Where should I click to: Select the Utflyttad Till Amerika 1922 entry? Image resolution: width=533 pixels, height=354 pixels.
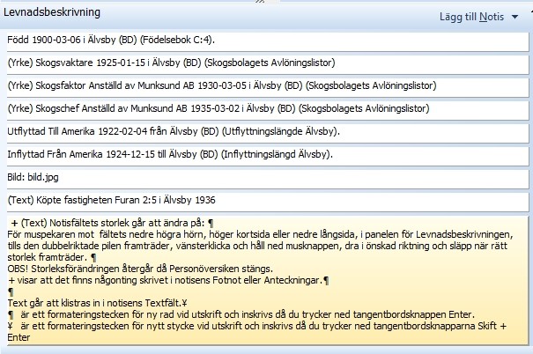pyautogui.click(x=268, y=133)
